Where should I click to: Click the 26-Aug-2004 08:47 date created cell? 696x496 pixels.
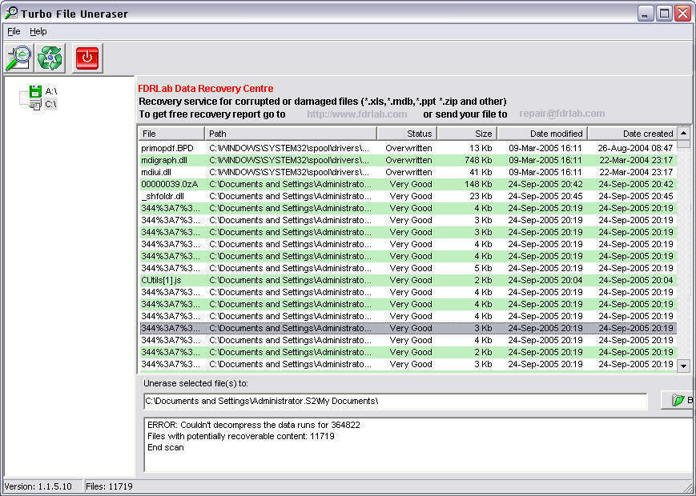(x=635, y=148)
